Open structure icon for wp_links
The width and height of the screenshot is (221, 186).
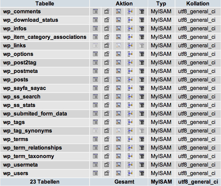[107, 45]
